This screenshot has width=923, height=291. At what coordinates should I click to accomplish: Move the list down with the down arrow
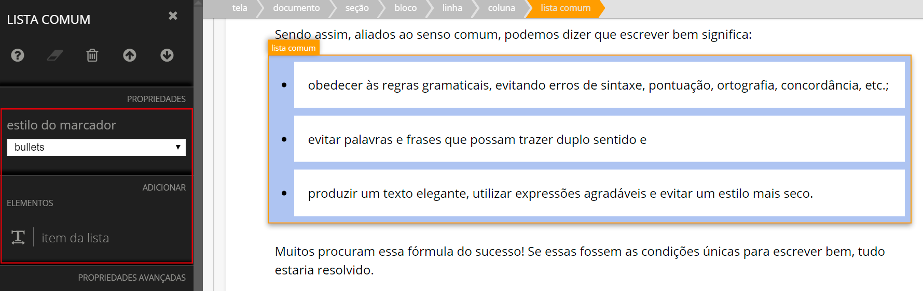167,55
